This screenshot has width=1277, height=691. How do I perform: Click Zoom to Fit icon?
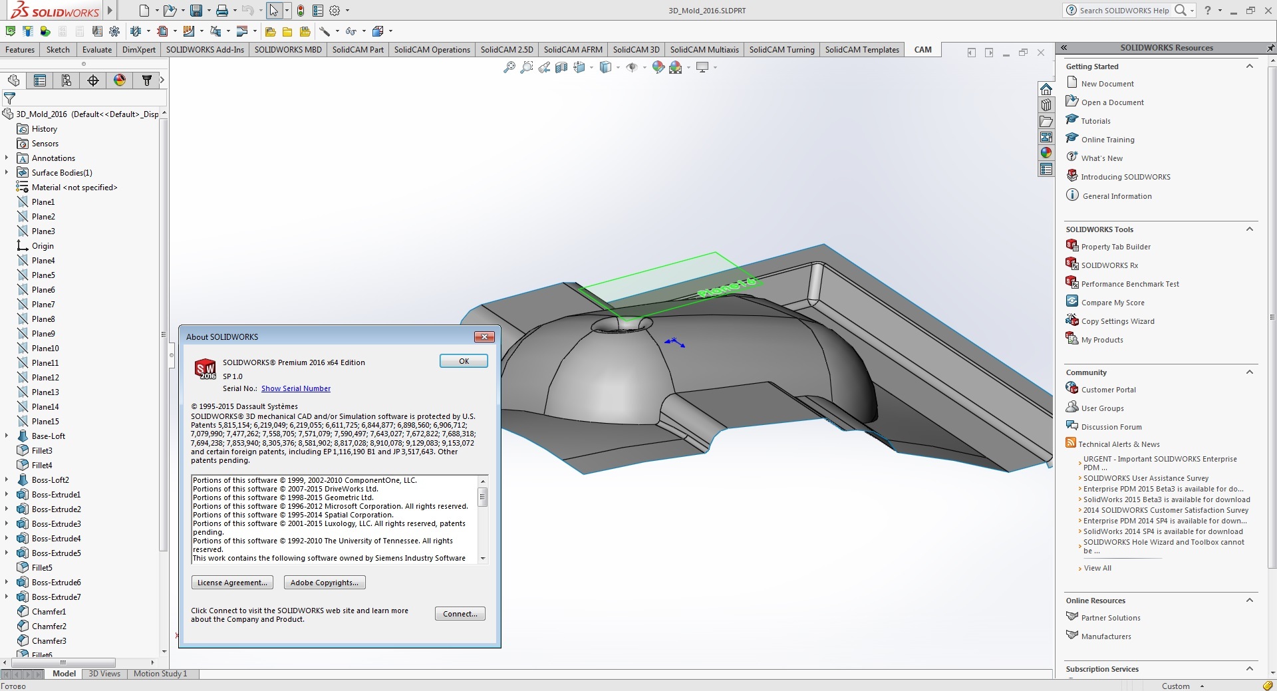click(509, 67)
